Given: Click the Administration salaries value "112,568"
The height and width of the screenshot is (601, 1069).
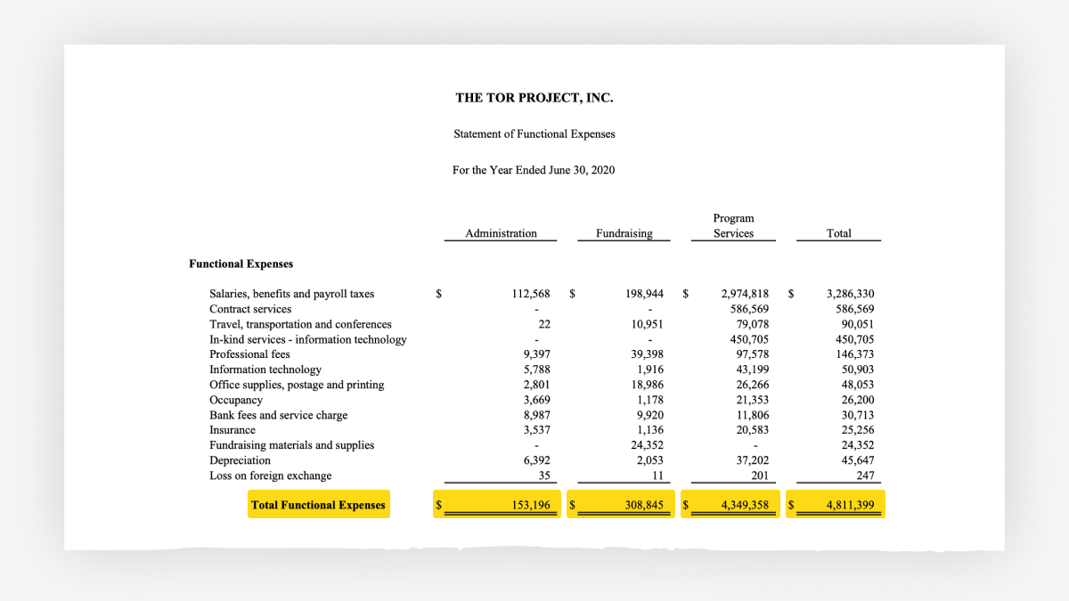Looking at the screenshot, I should 531,294.
